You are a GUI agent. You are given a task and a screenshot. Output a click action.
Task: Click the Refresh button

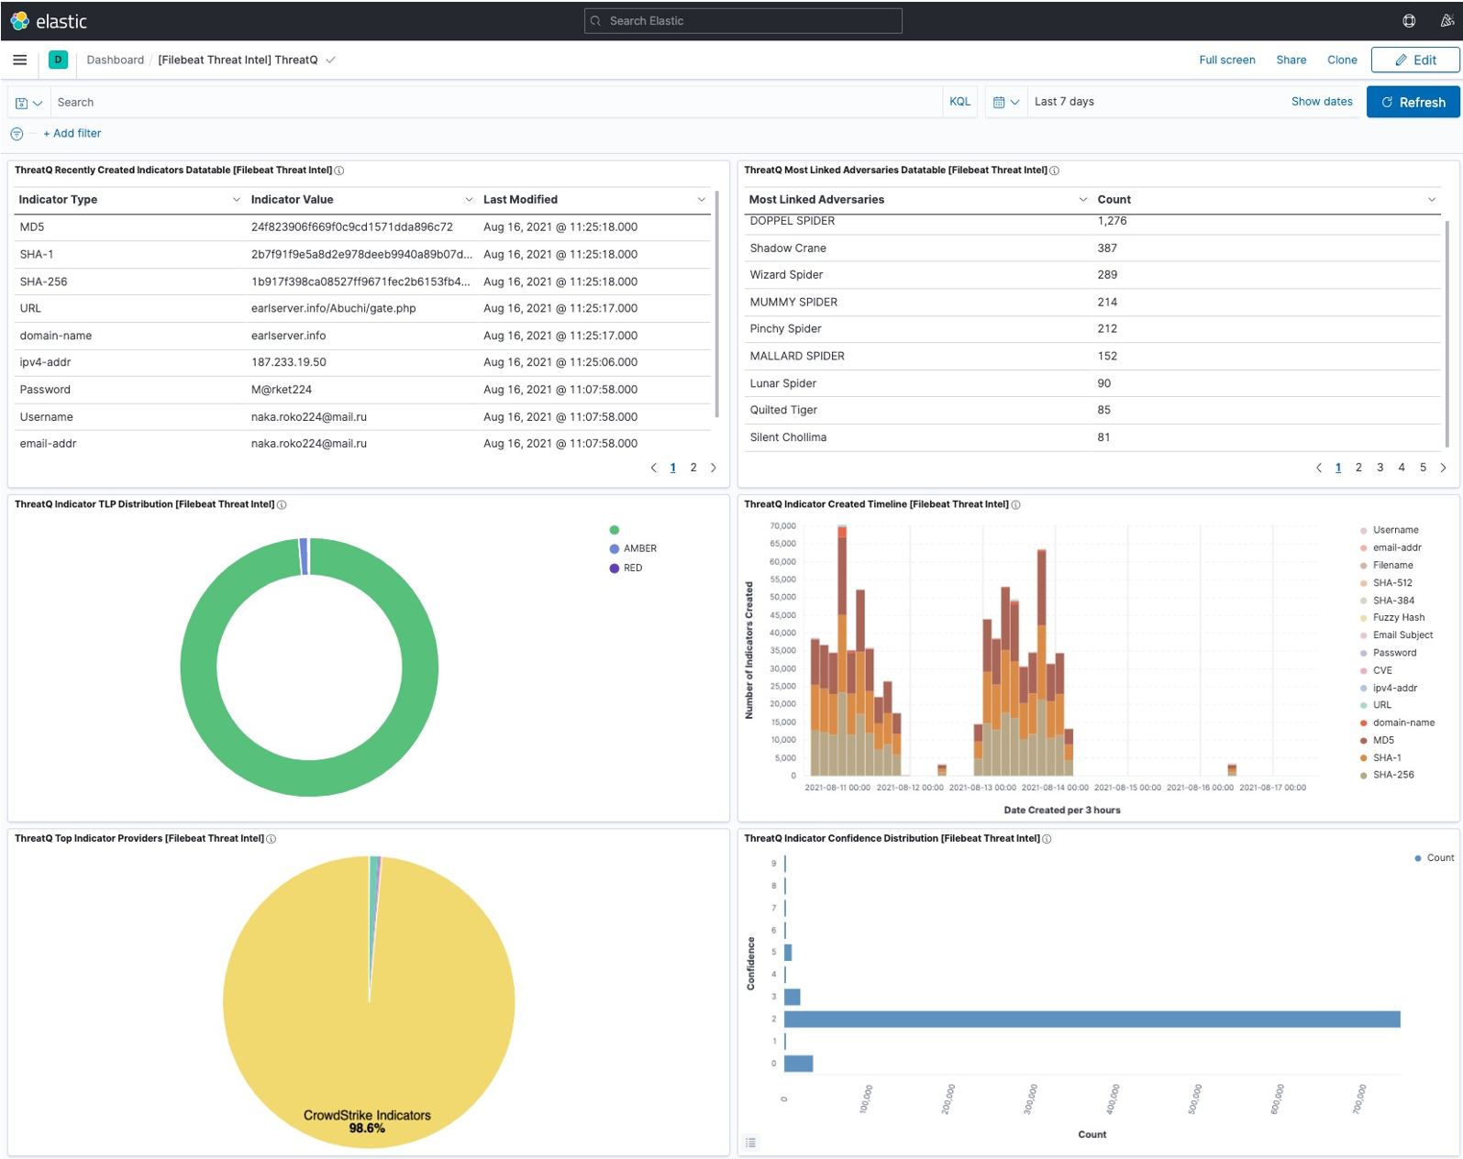(x=1413, y=102)
